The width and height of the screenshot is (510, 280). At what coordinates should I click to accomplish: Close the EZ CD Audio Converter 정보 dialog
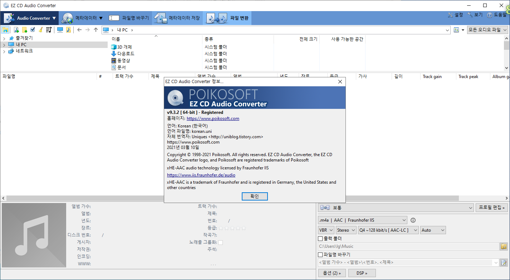[340, 82]
